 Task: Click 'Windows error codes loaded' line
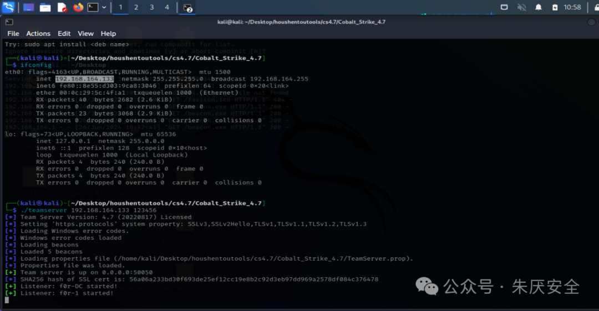pyautogui.click(x=63, y=238)
